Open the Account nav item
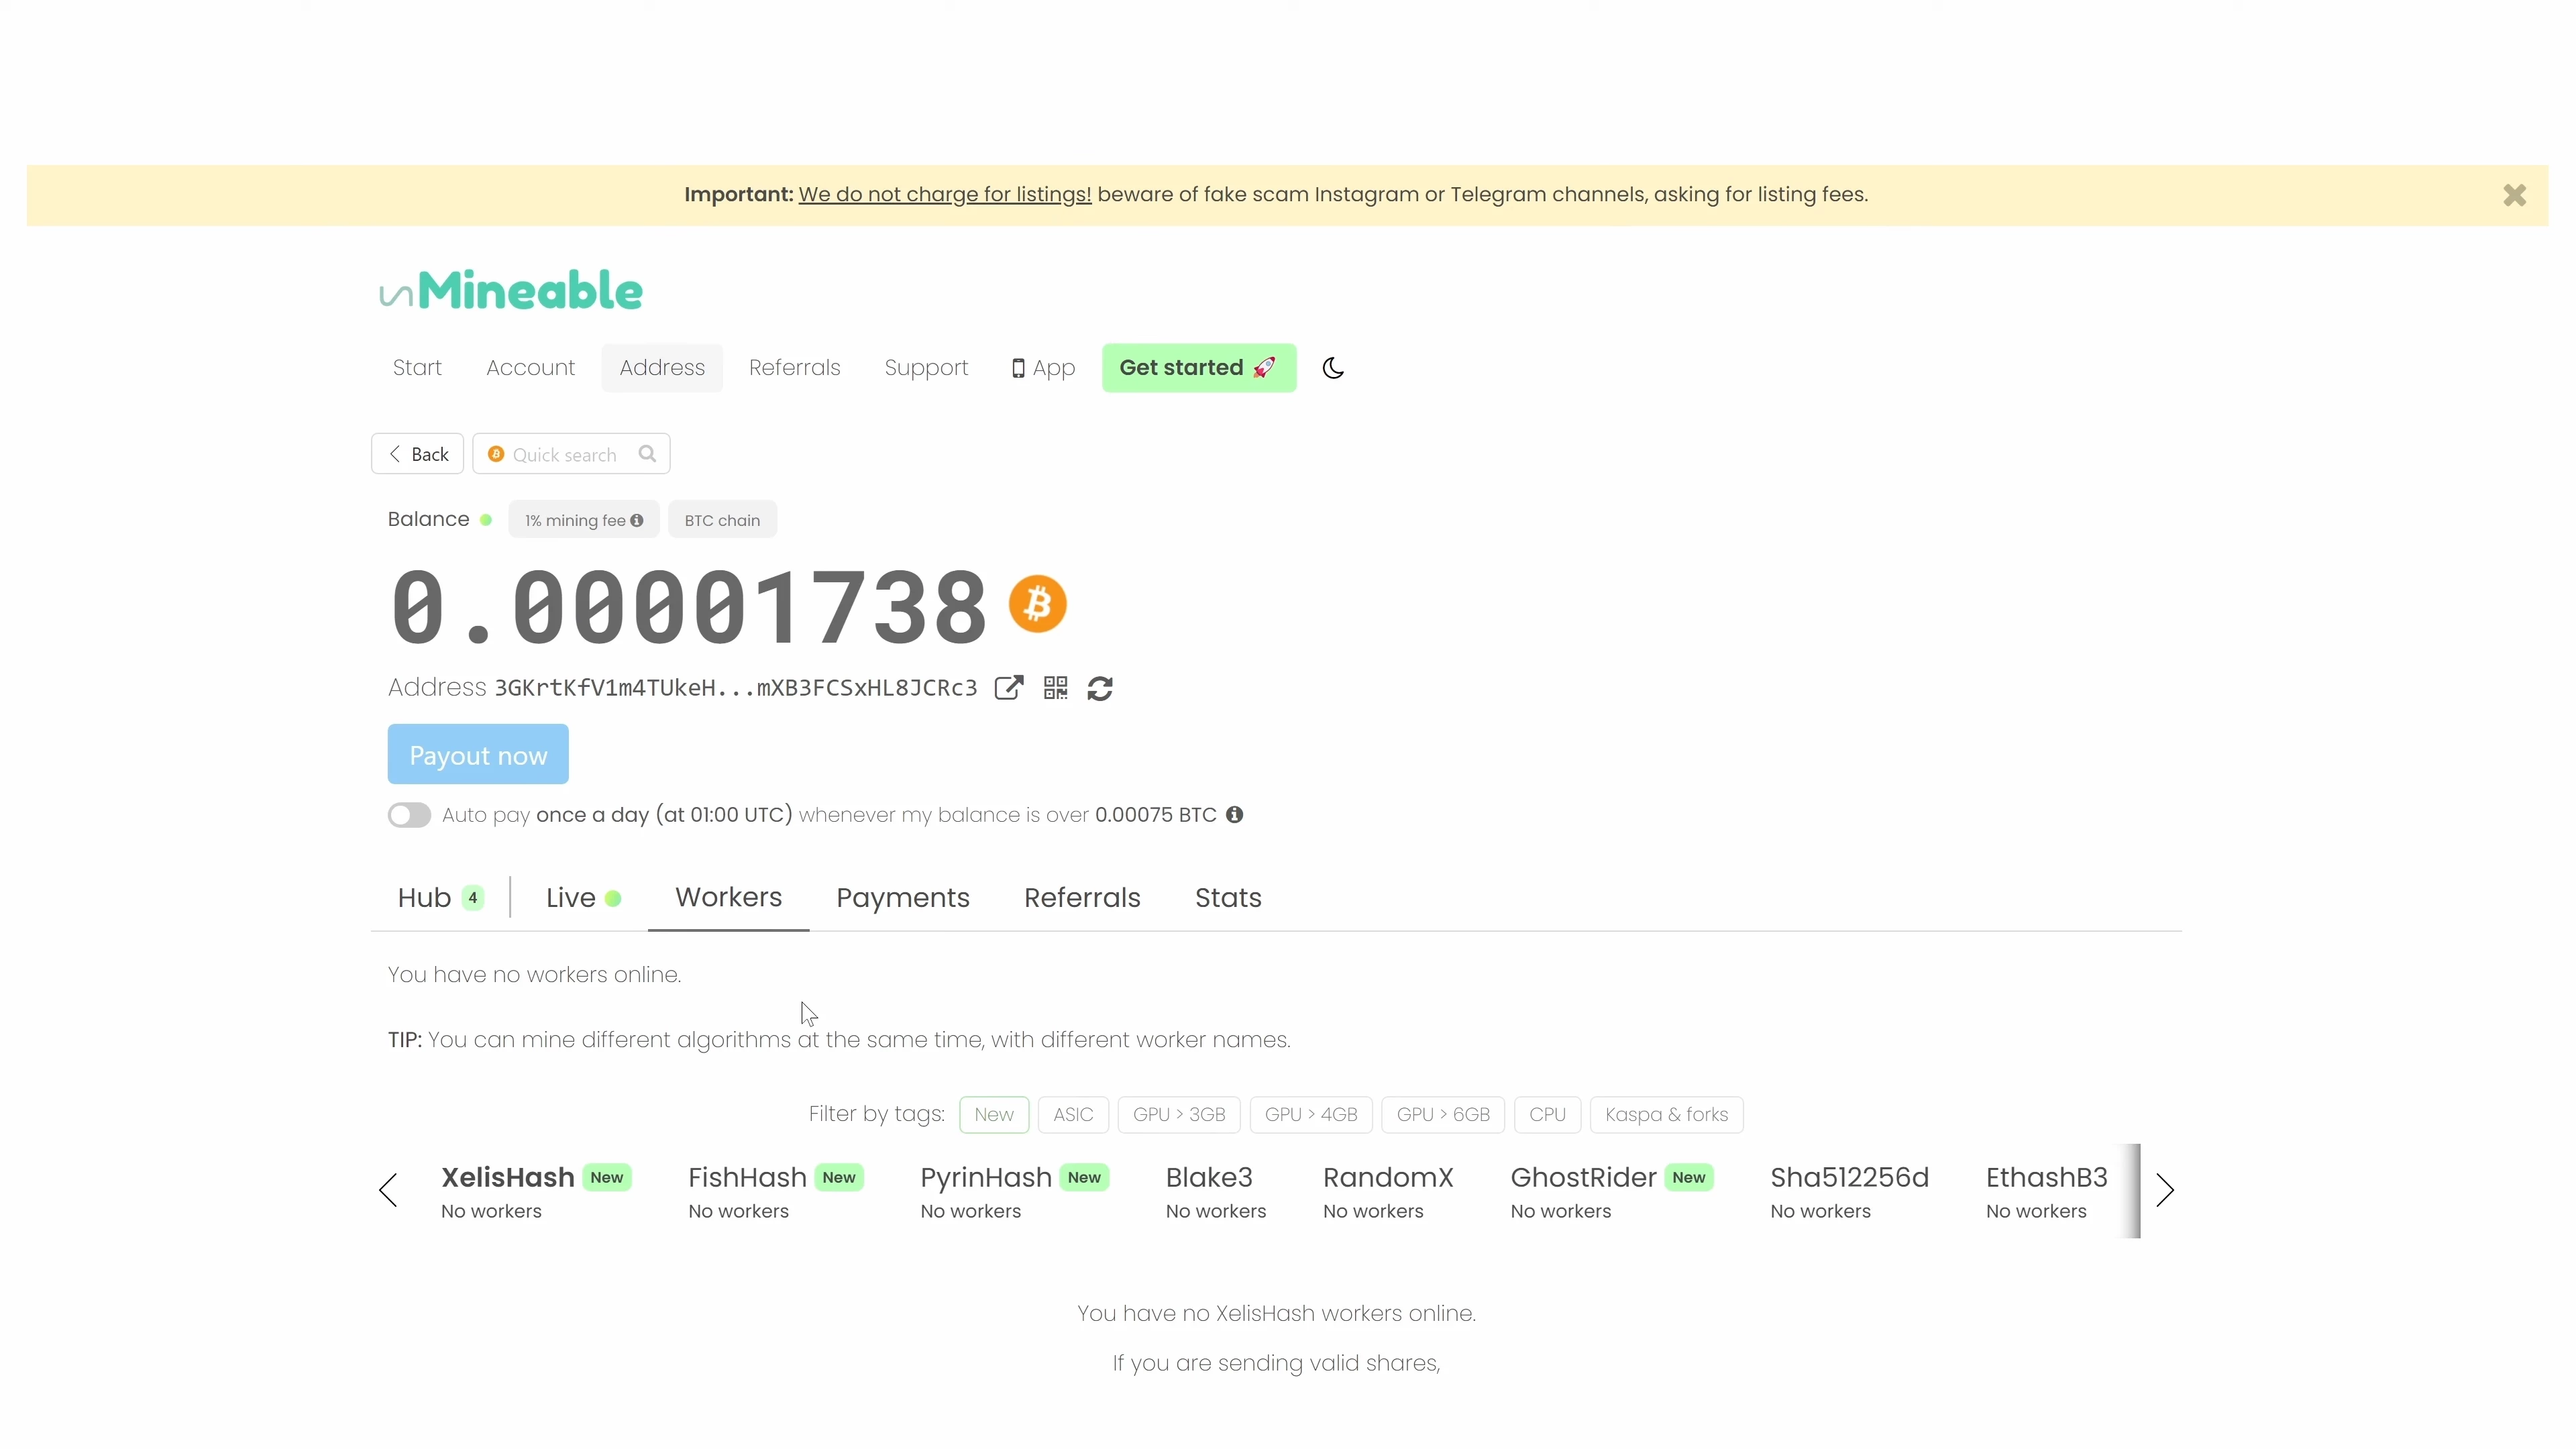 530,368
